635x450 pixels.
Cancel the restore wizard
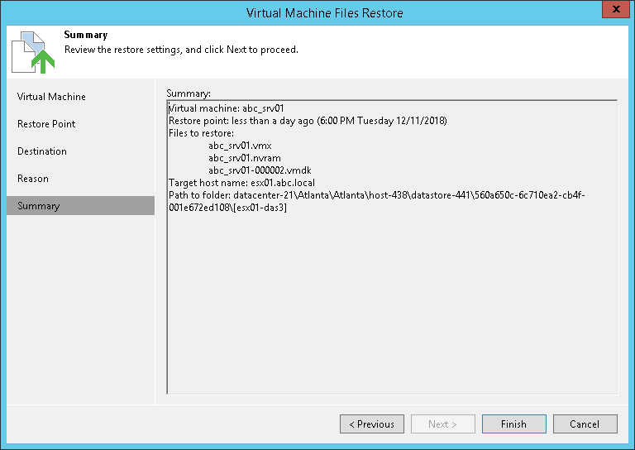[x=585, y=424]
